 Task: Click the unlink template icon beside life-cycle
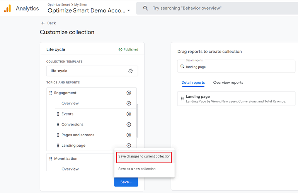coord(130,71)
